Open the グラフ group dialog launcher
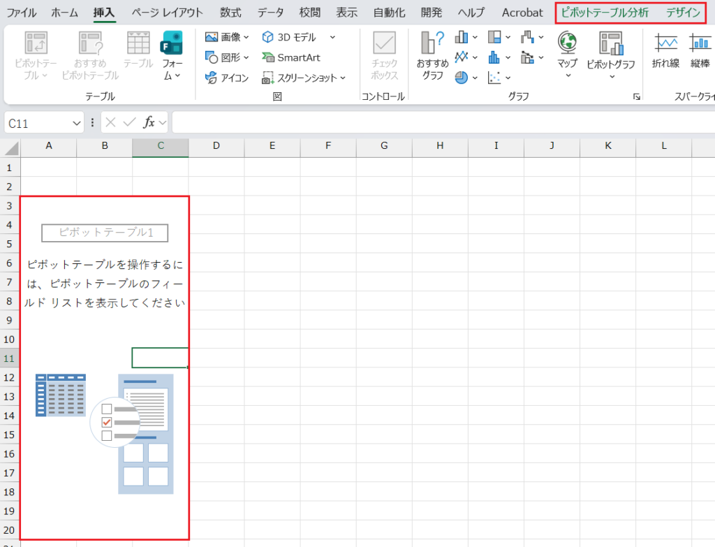The width and height of the screenshot is (715, 547). (x=636, y=97)
